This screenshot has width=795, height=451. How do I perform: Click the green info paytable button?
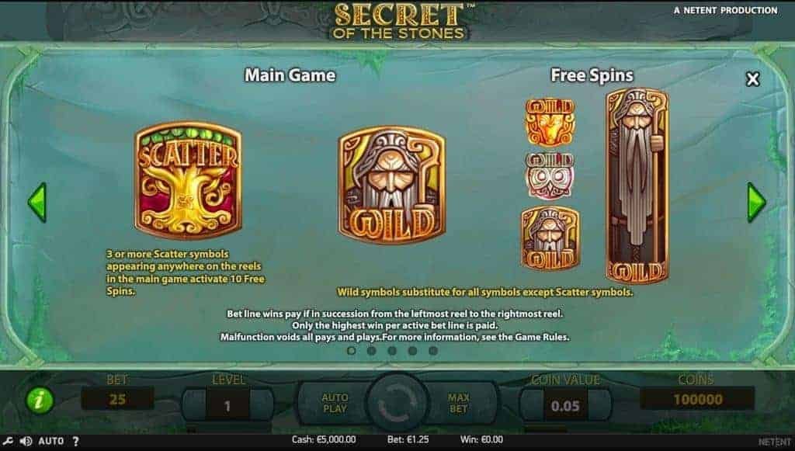[39, 400]
